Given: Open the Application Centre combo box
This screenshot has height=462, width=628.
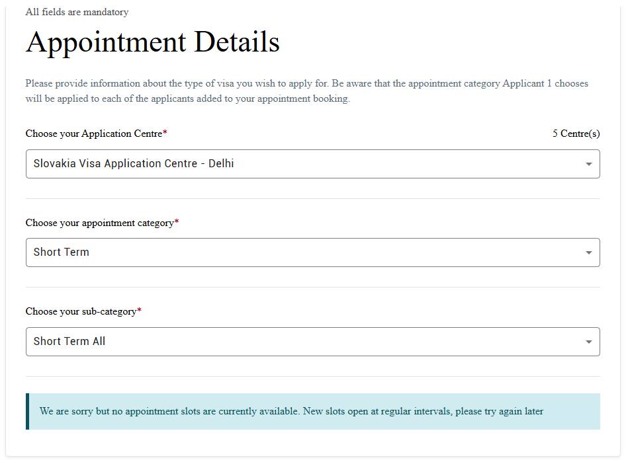Looking at the screenshot, I should coord(313,164).
